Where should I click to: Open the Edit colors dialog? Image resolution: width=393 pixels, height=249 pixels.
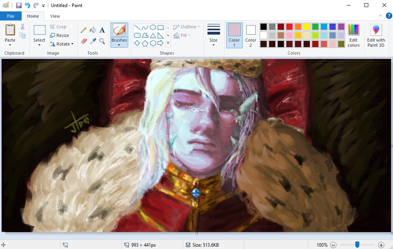click(353, 35)
